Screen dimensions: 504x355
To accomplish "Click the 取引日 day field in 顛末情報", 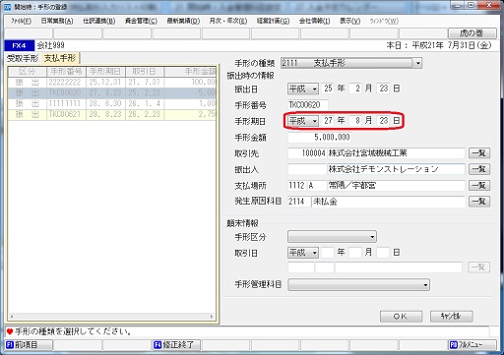I will pyautogui.click(x=383, y=253).
